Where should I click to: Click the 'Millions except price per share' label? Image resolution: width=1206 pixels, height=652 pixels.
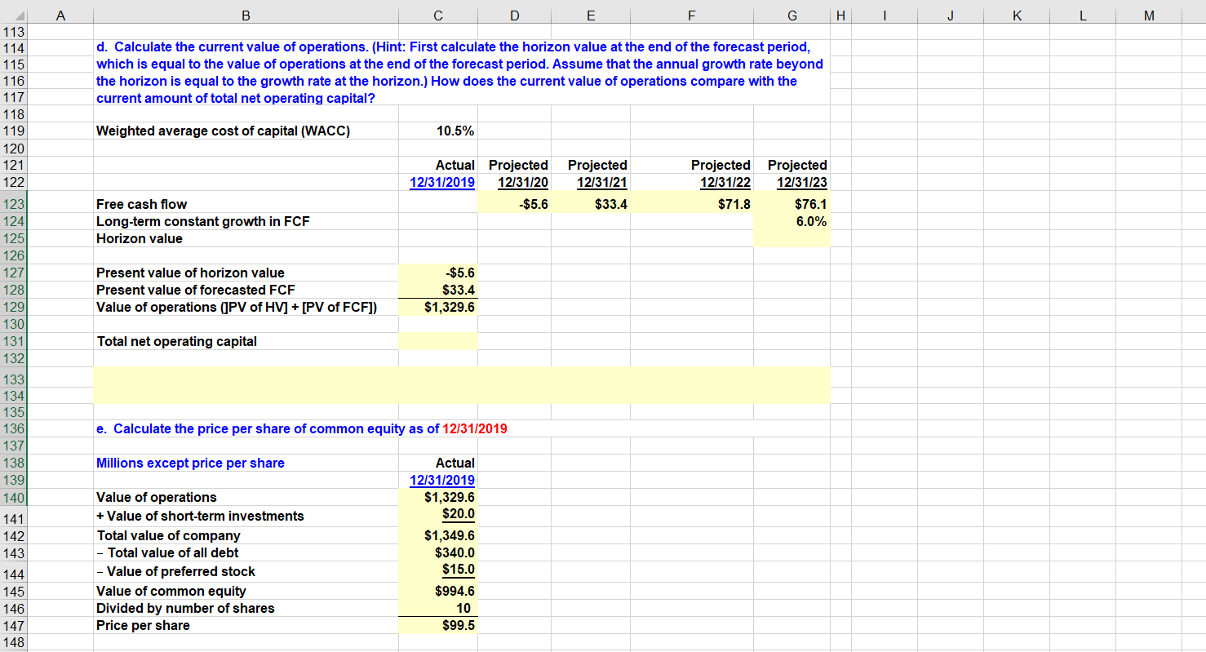point(190,463)
